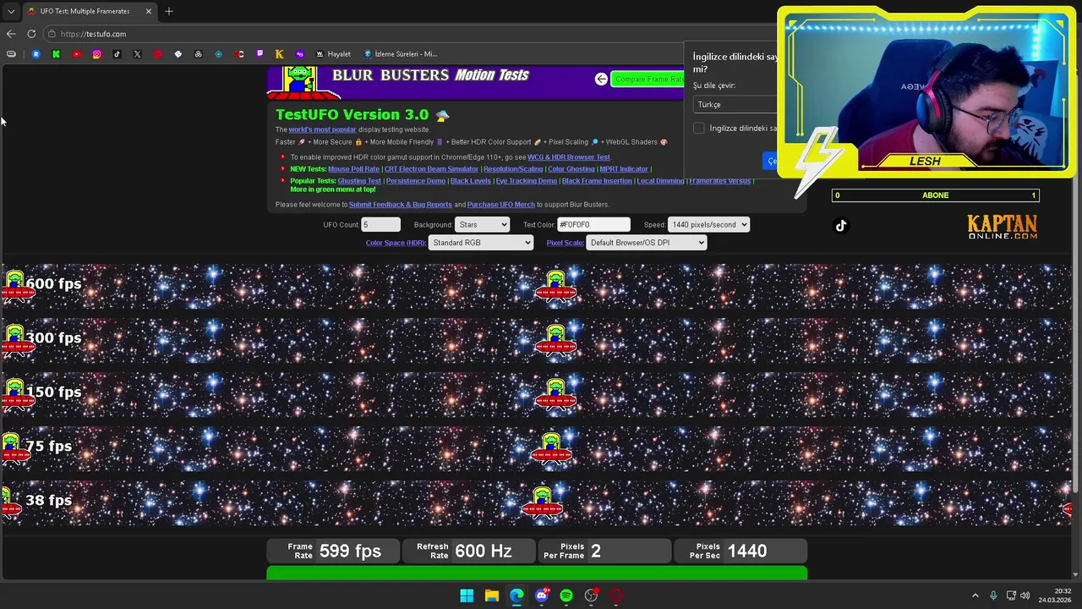This screenshot has width=1082, height=609.
Task: Click the microphone icon in system tray
Action: point(993,595)
